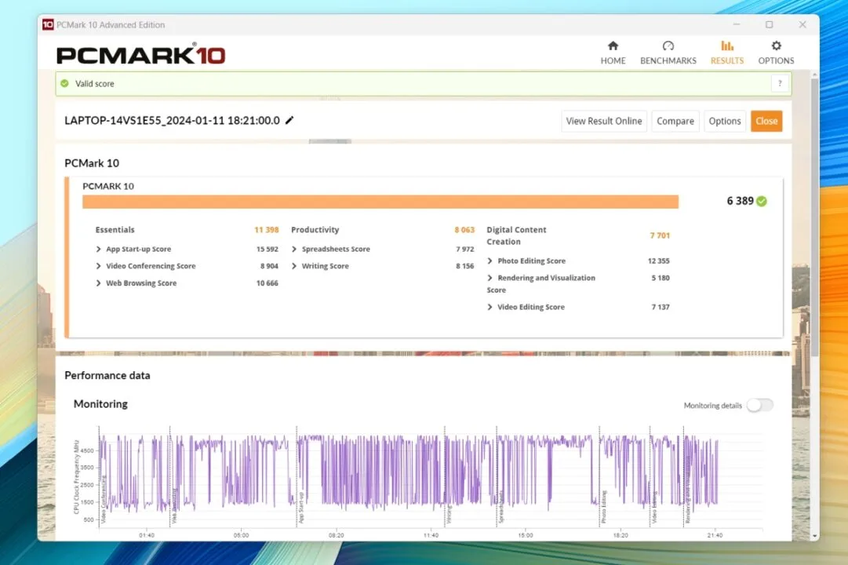Click the green valid score checkmark icon
Viewport: 848px width, 565px height.
[65, 83]
